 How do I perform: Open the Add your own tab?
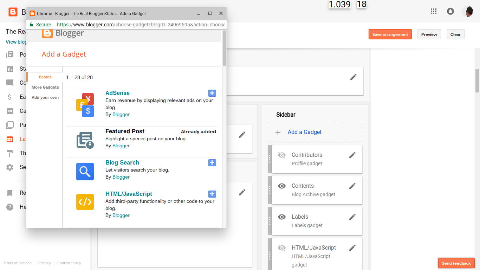(45, 97)
